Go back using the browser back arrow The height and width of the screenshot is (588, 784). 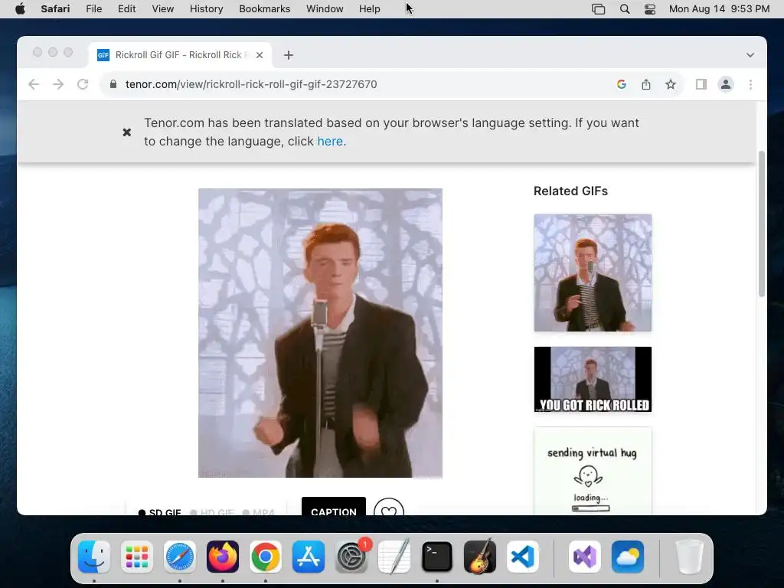34,84
